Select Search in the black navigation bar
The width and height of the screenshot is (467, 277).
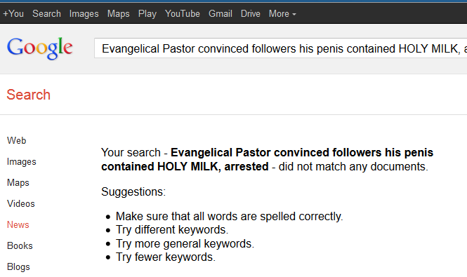point(46,14)
